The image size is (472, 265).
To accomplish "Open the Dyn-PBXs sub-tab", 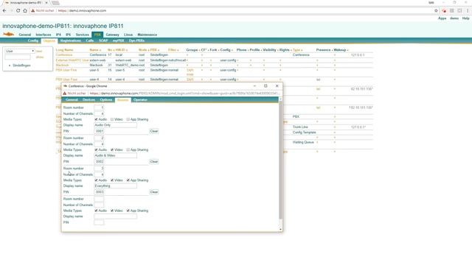I will coord(136,40).
